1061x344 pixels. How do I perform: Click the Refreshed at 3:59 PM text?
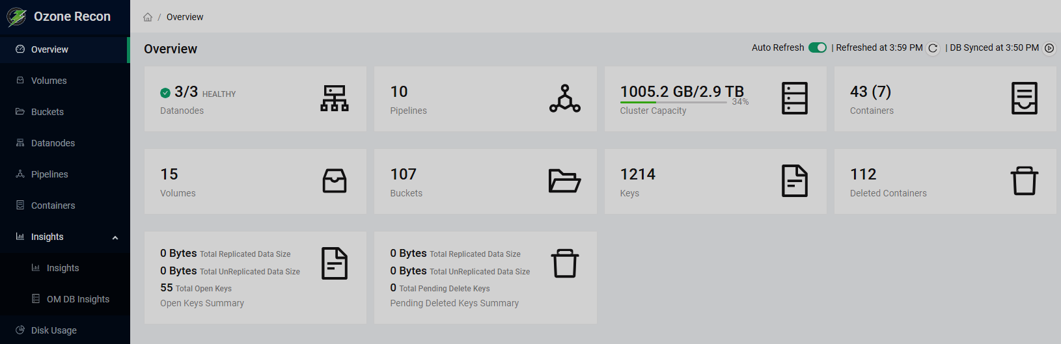point(879,47)
